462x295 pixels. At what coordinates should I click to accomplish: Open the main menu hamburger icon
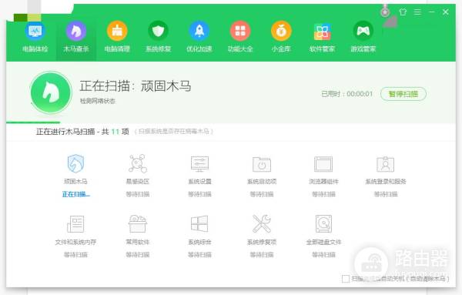[417, 12]
